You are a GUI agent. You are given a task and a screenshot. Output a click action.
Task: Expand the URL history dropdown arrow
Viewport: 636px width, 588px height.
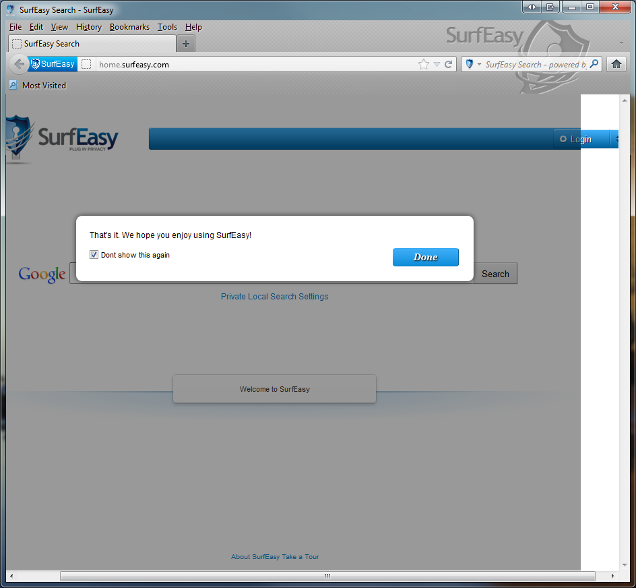(x=437, y=64)
